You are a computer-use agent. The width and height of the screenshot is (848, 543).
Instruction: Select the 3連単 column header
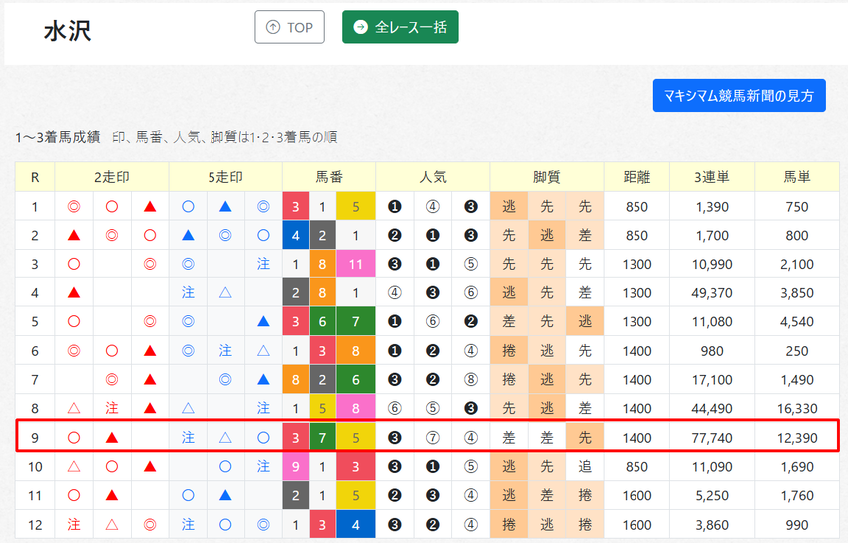(712, 177)
